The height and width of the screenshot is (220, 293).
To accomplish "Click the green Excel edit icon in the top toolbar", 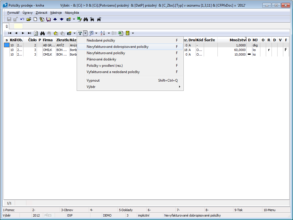I will coord(79,19).
